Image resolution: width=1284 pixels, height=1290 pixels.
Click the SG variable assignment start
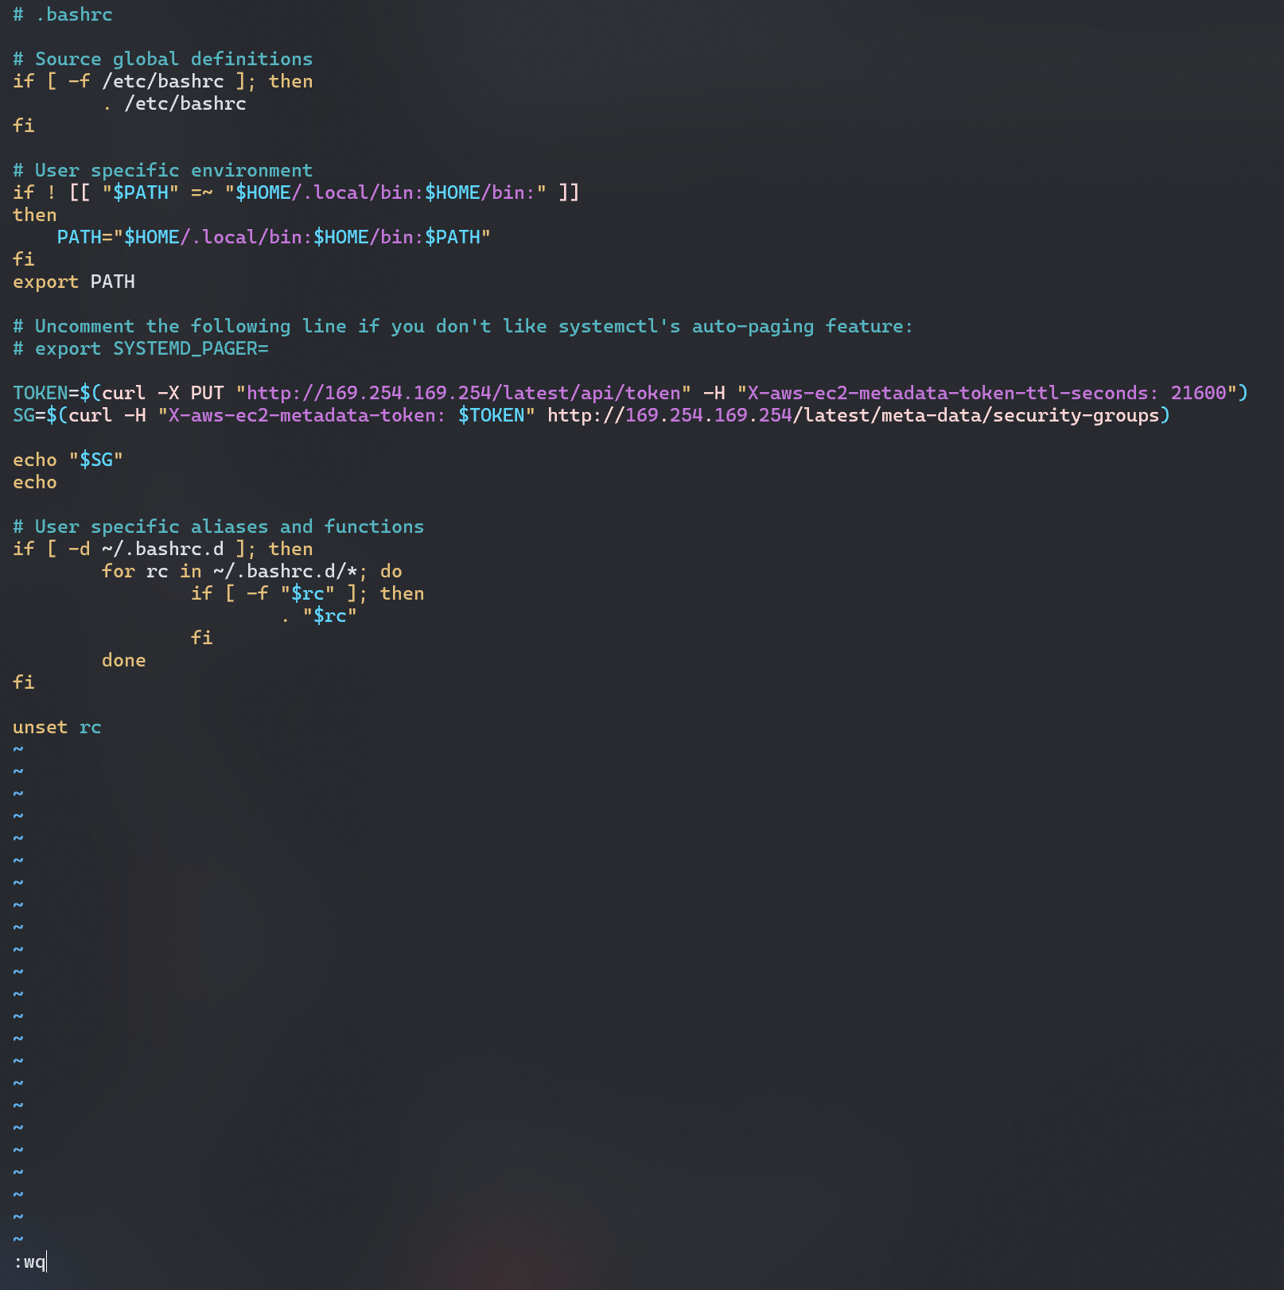pos(24,415)
